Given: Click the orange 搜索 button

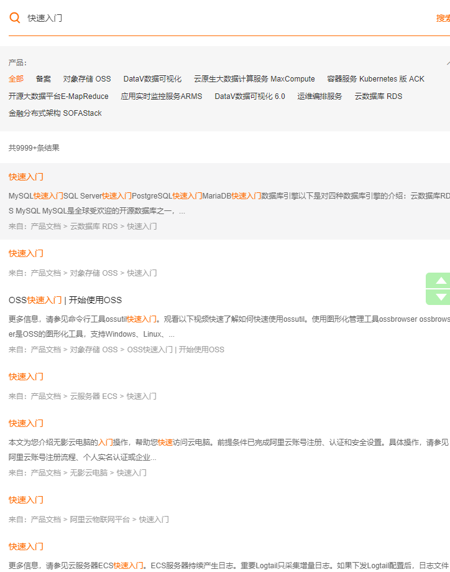Looking at the screenshot, I should (443, 18).
